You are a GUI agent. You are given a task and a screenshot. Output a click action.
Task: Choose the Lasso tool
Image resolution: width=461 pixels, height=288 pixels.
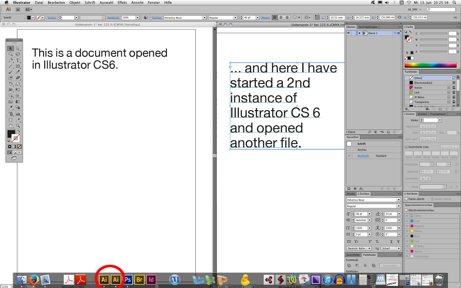coord(18,54)
